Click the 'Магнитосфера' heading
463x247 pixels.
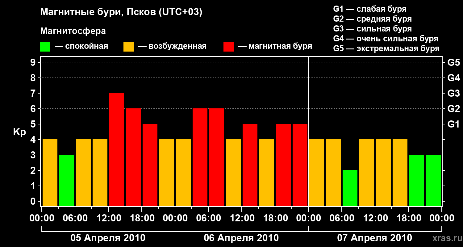coord(73,31)
